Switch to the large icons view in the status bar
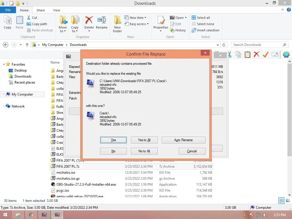The height and width of the screenshot is (219, 292). coord(288,200)
